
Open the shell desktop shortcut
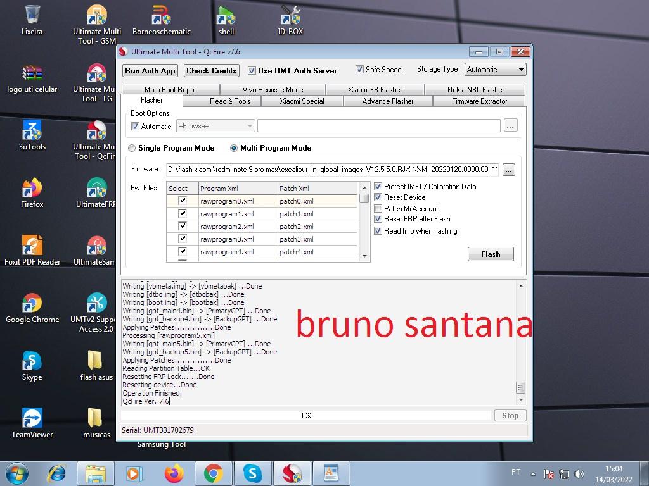[226, 20]
